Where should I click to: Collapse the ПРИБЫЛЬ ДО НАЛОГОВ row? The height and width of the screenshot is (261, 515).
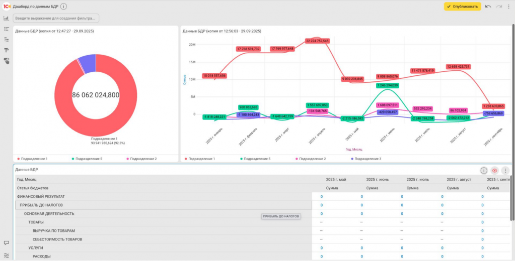pos(41,205)
